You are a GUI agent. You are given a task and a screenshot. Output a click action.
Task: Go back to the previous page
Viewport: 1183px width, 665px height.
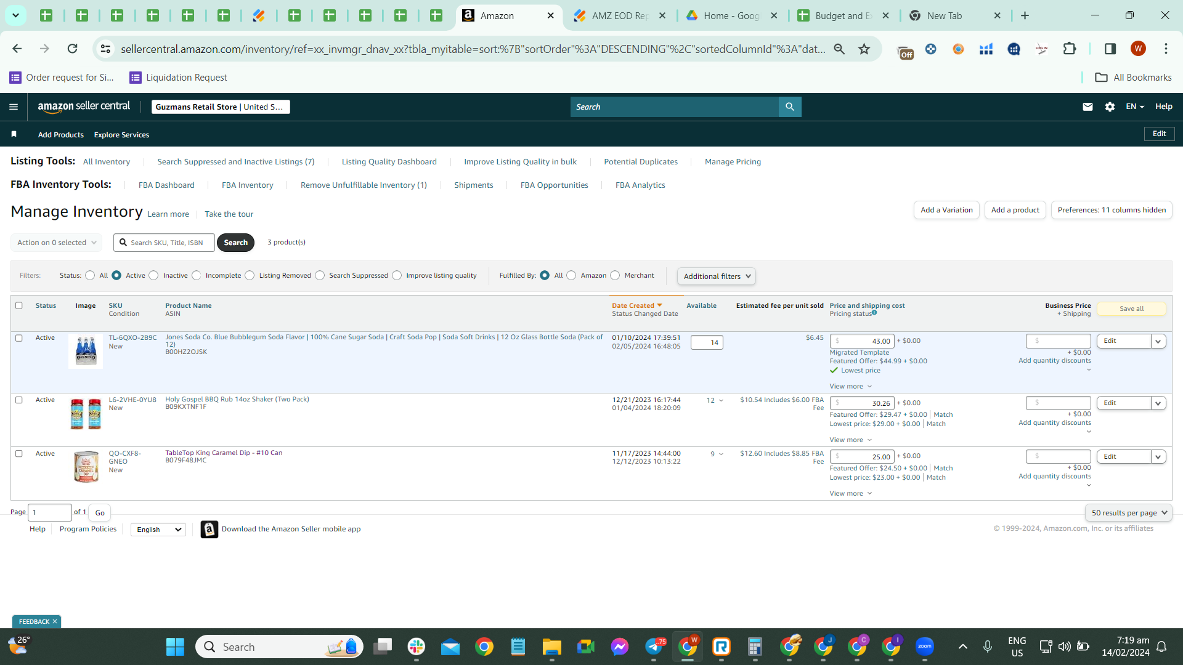pos(17,49)
